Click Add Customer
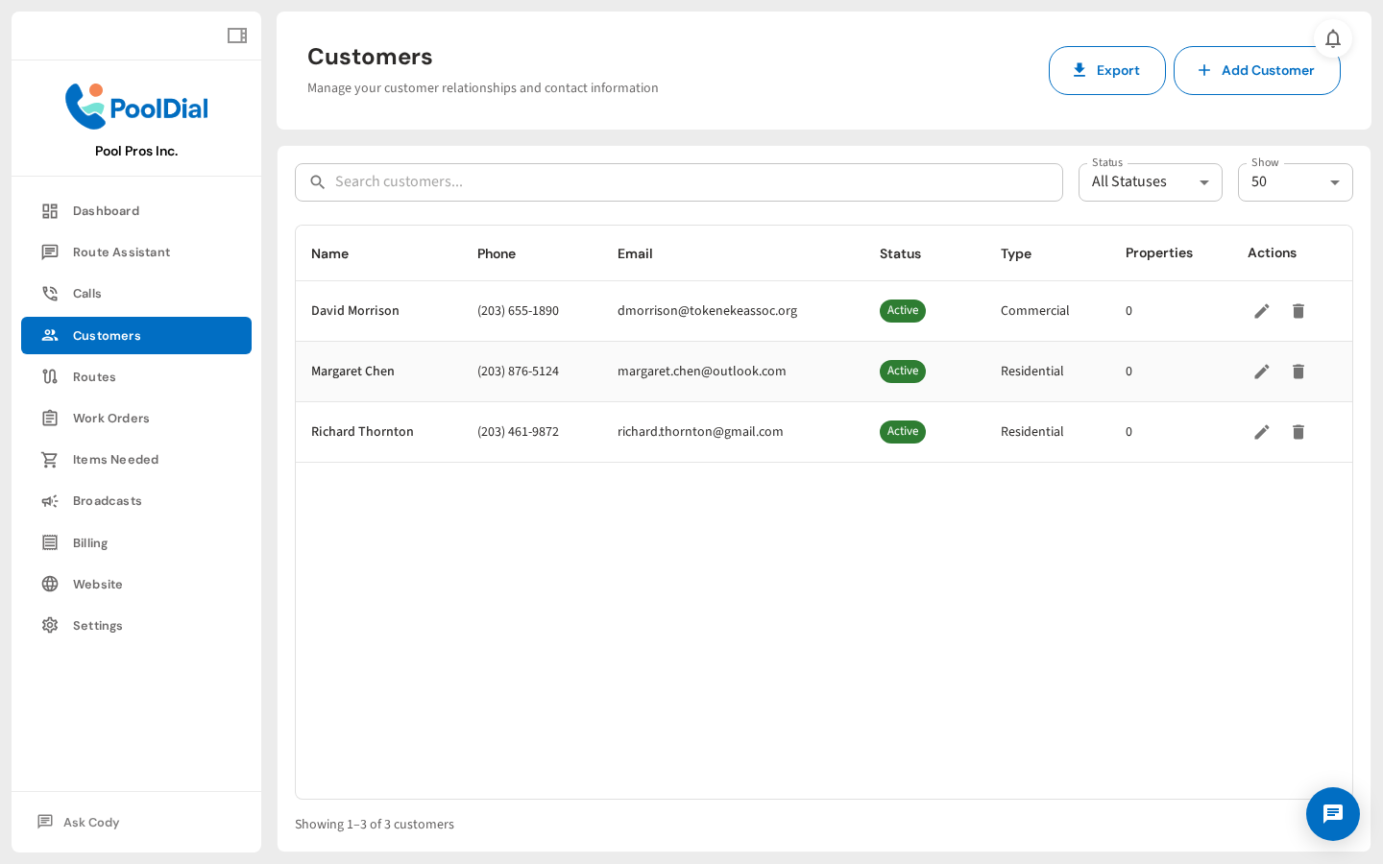 1257,70
